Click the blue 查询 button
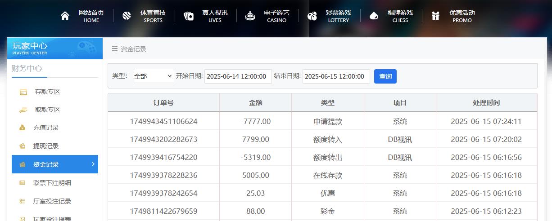The width and height of the screenshot is (552, 221). coord(385,76)
